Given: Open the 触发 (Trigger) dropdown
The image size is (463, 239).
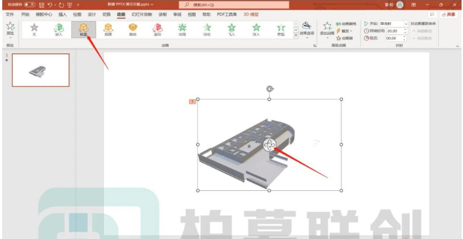Looking at the screenshot, I should click(344, 31).
